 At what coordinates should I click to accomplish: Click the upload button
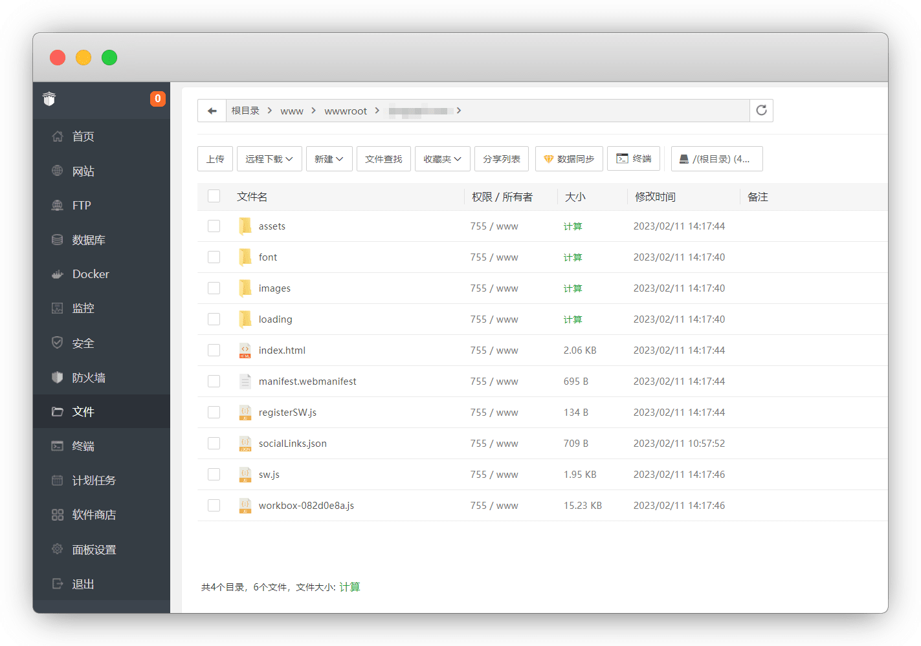pos(215,159)
